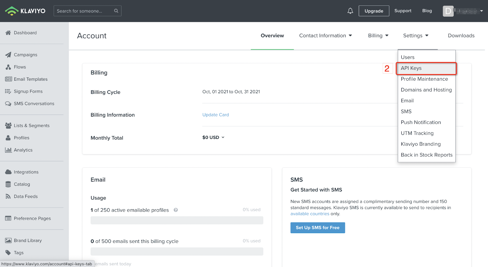Click the search magnifier icon
Image resolution: width=488 pixels, height=267 pixels.
pyautogui.click(x=116, y=11)
